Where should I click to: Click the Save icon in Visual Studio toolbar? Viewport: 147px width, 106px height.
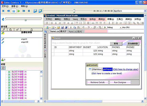62,28
